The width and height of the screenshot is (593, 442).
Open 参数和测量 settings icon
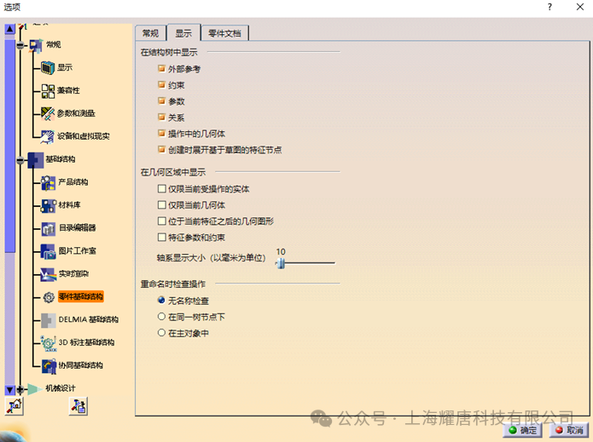point(48,113)
